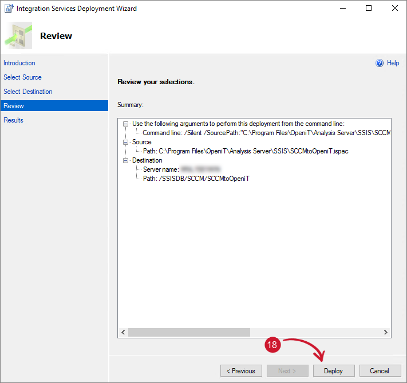407x383 pixels.
Task: Open the Introduction step
Action: tap(19, 63)
